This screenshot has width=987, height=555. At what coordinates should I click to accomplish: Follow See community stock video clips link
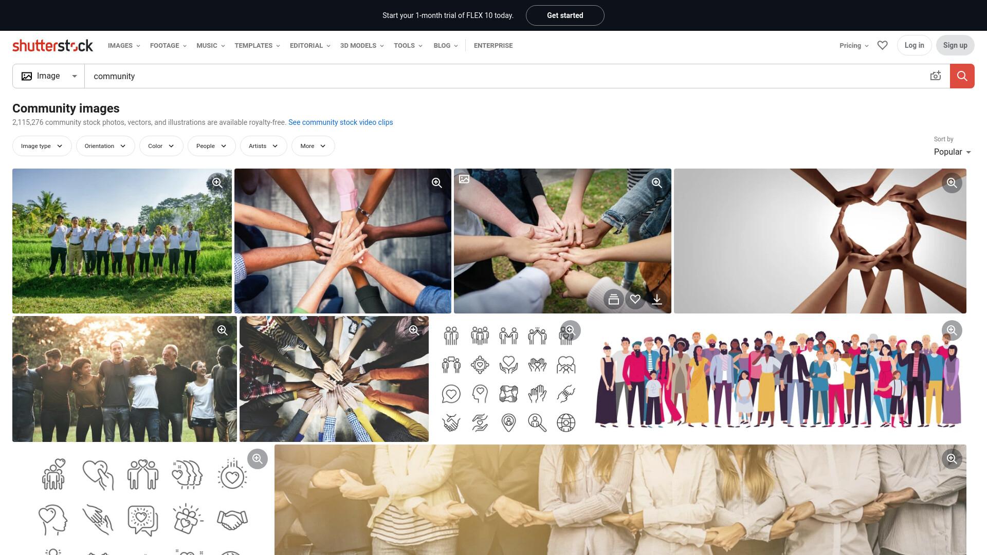340,122
